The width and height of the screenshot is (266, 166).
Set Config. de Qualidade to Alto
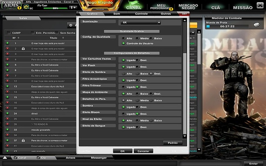click(x=124, y=38)
